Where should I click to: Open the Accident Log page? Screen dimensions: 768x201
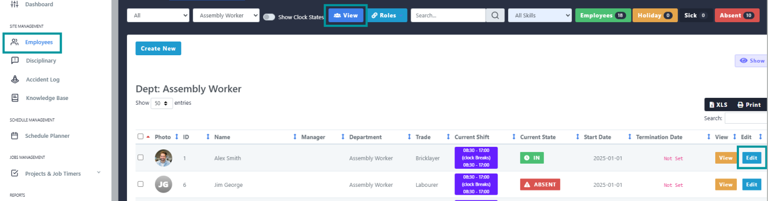(43, 79)
